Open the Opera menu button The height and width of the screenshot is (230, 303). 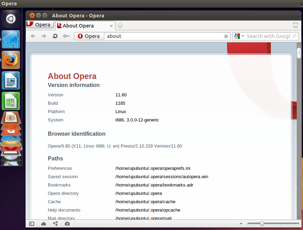coord(40,25)
